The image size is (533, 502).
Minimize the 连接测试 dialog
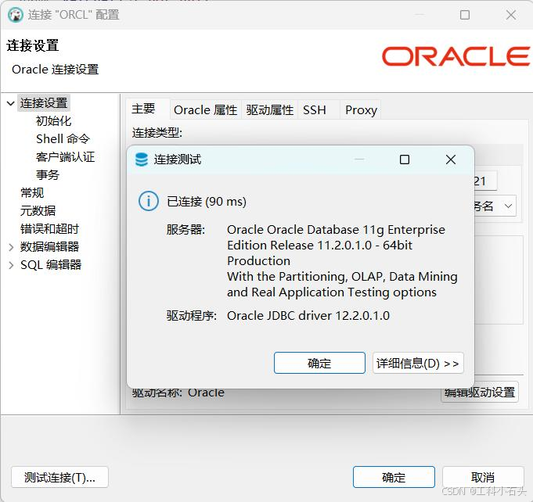point(359,159)
